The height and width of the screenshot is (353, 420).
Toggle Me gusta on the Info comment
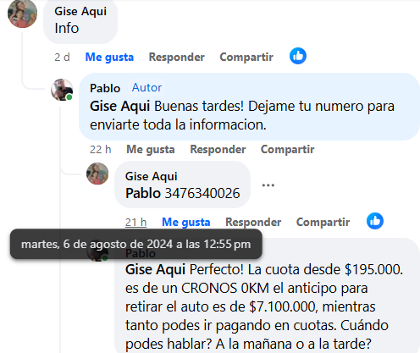pos(109,58)
